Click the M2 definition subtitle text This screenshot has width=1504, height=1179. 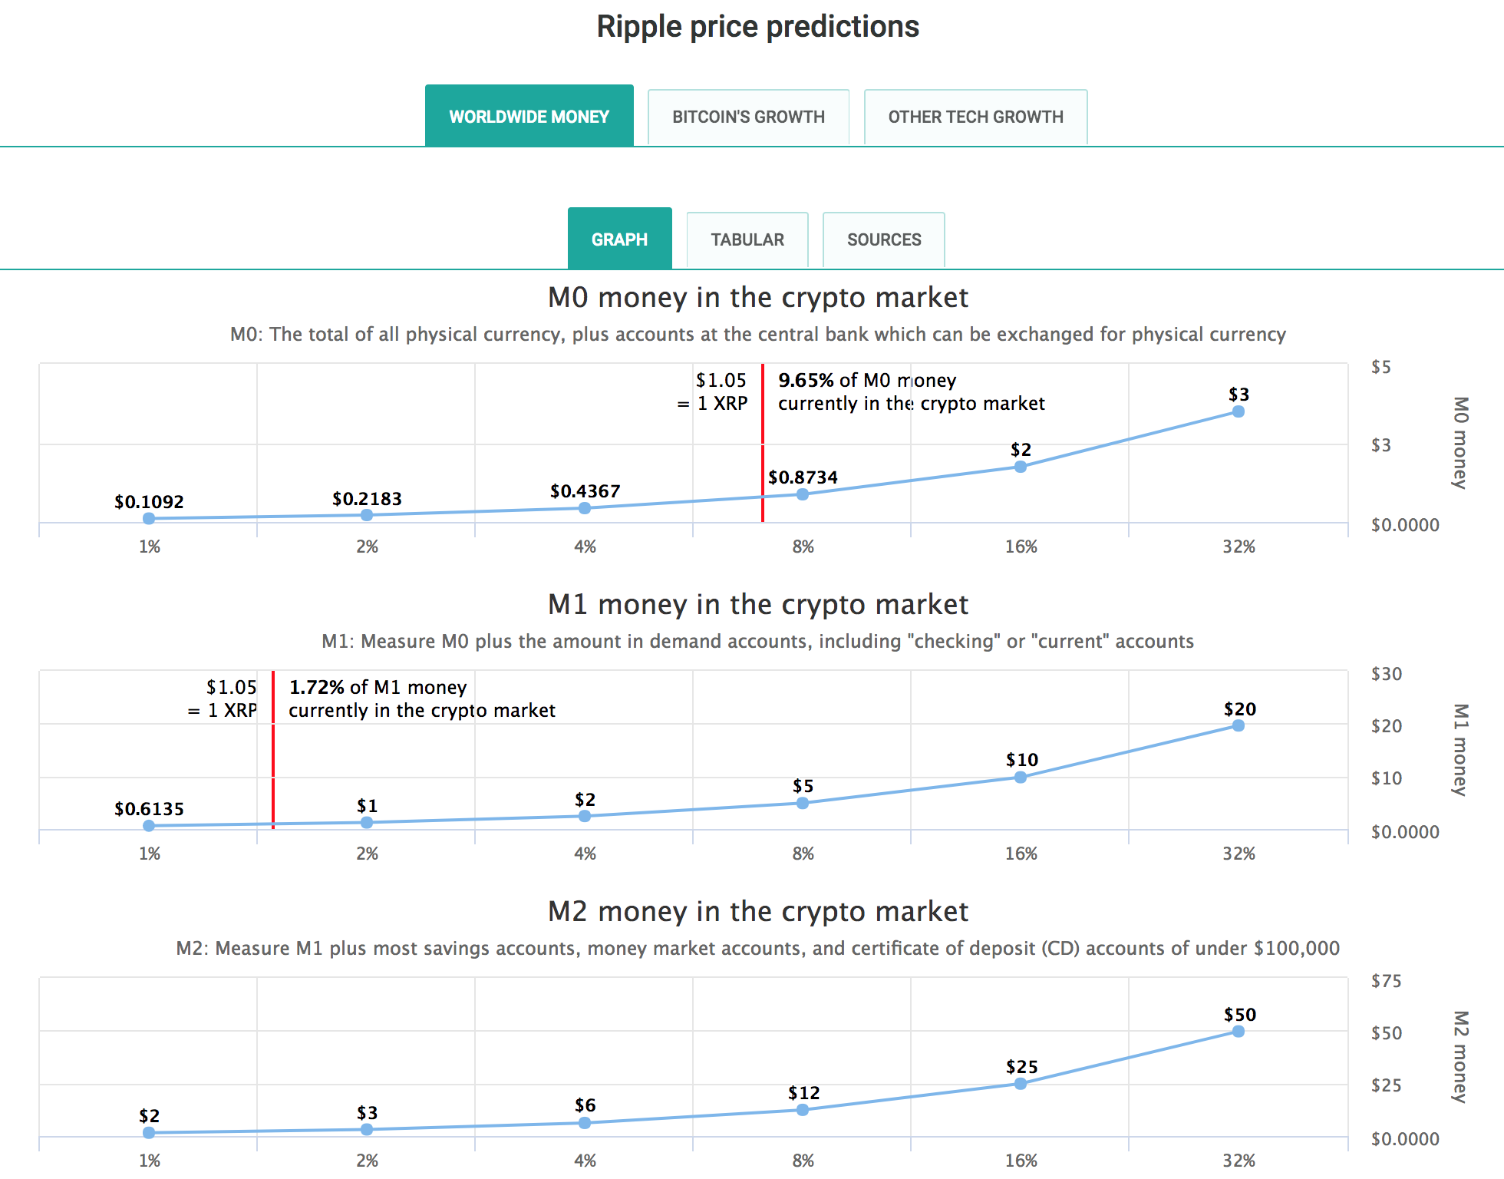[758, 949]
